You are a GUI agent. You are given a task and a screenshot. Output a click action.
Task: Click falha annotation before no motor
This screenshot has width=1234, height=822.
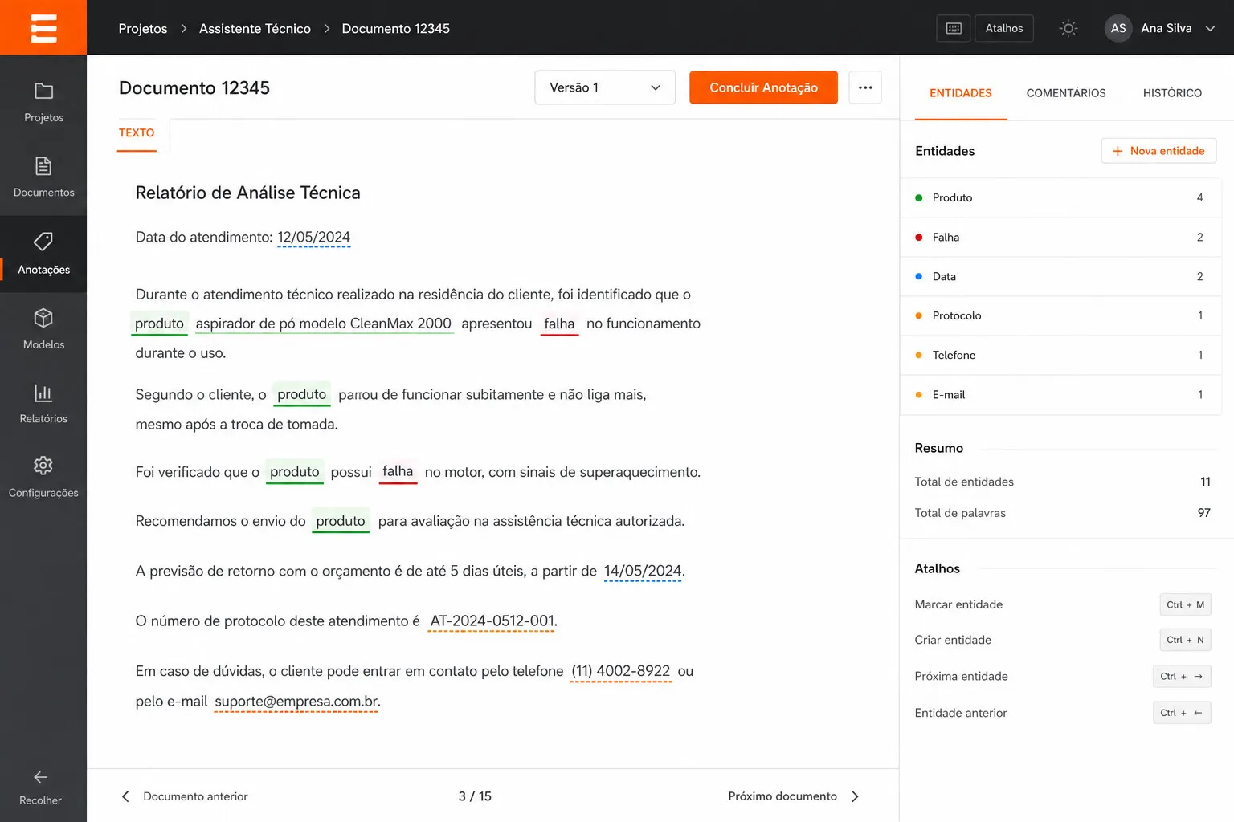pyautogui.click(x=398, y=472)
